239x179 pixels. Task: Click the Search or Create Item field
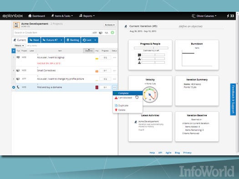tap(53, 33)
